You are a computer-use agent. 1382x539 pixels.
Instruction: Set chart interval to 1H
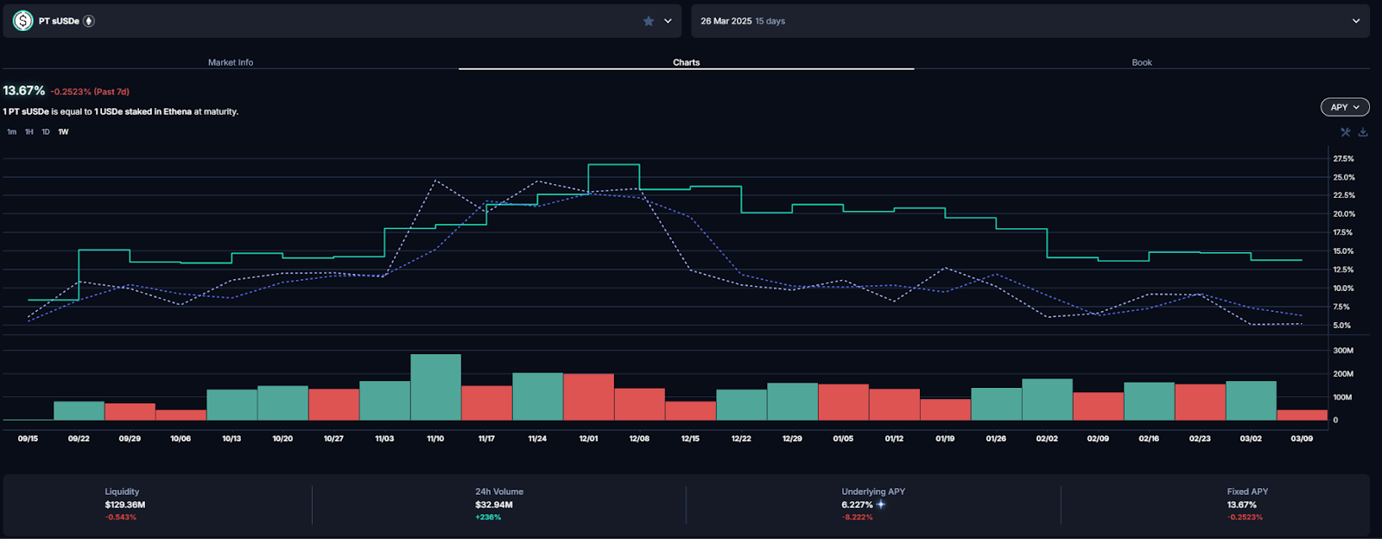click(29, 132)
